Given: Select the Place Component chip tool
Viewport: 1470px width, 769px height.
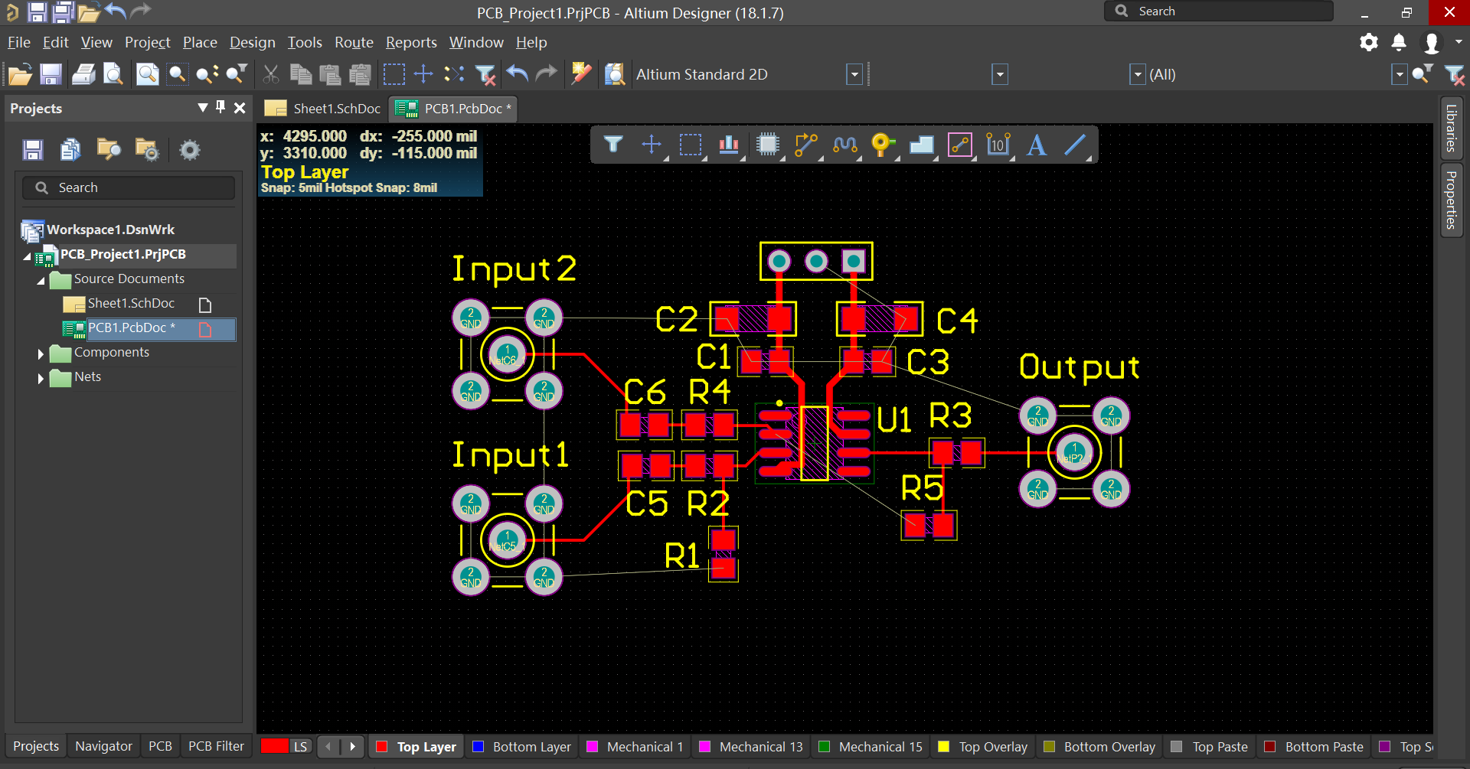Looking at the screenshot, I should click(767, 145).
